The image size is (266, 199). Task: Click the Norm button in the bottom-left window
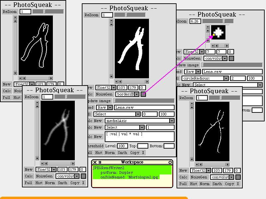(50, 183)
